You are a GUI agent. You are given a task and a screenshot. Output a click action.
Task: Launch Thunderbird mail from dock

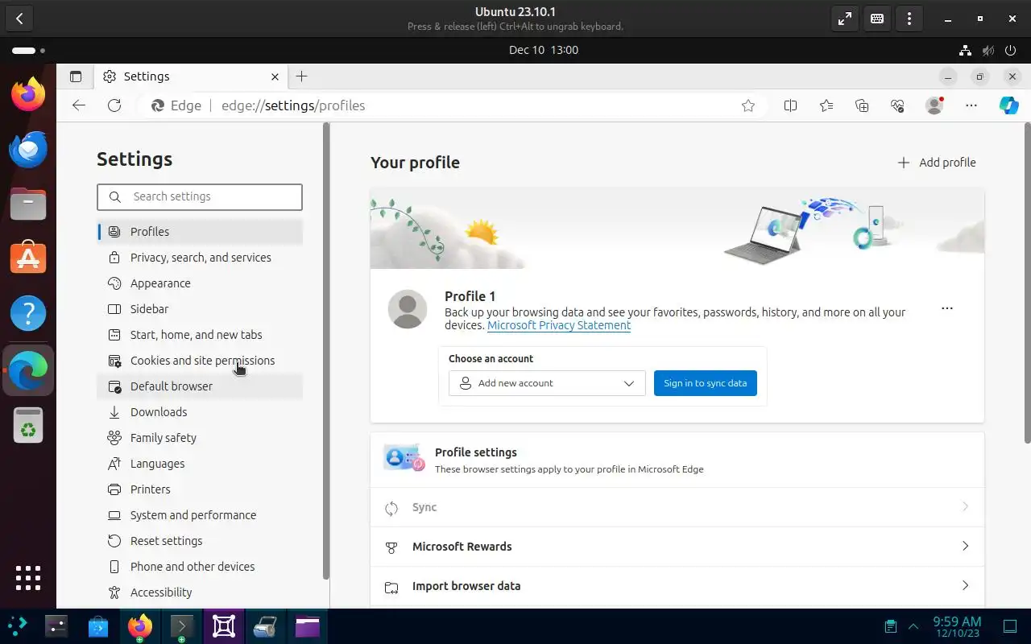point(28,149)
